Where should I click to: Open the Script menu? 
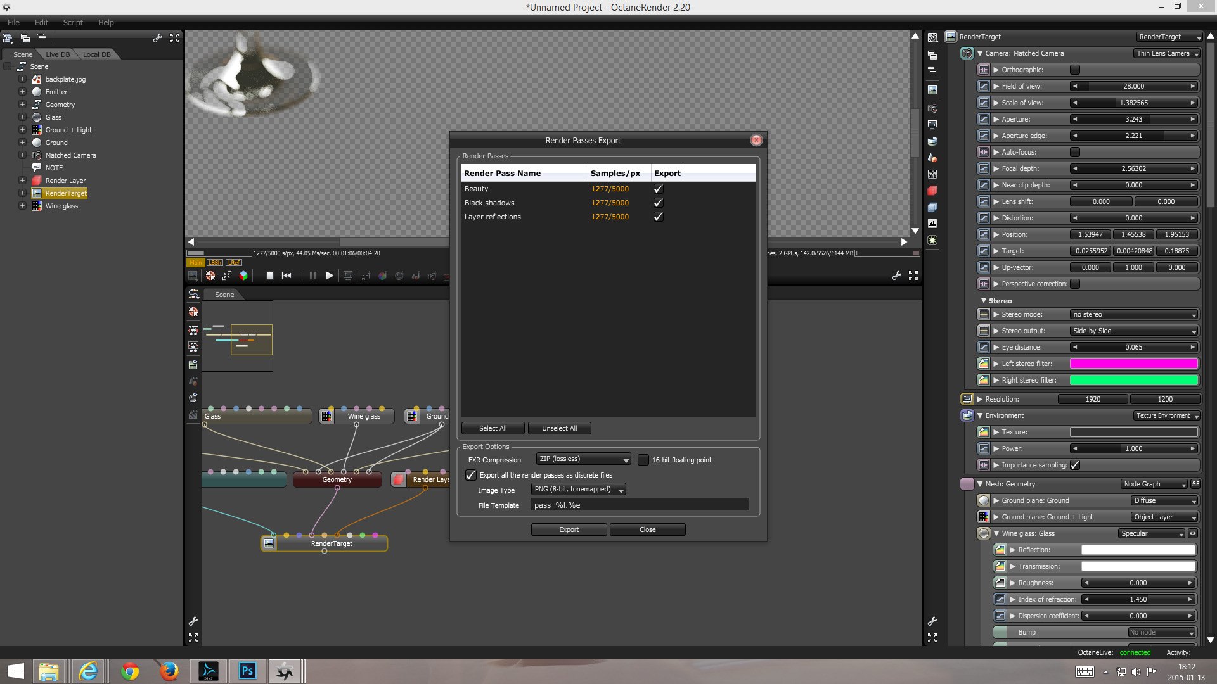coord(73,22)
